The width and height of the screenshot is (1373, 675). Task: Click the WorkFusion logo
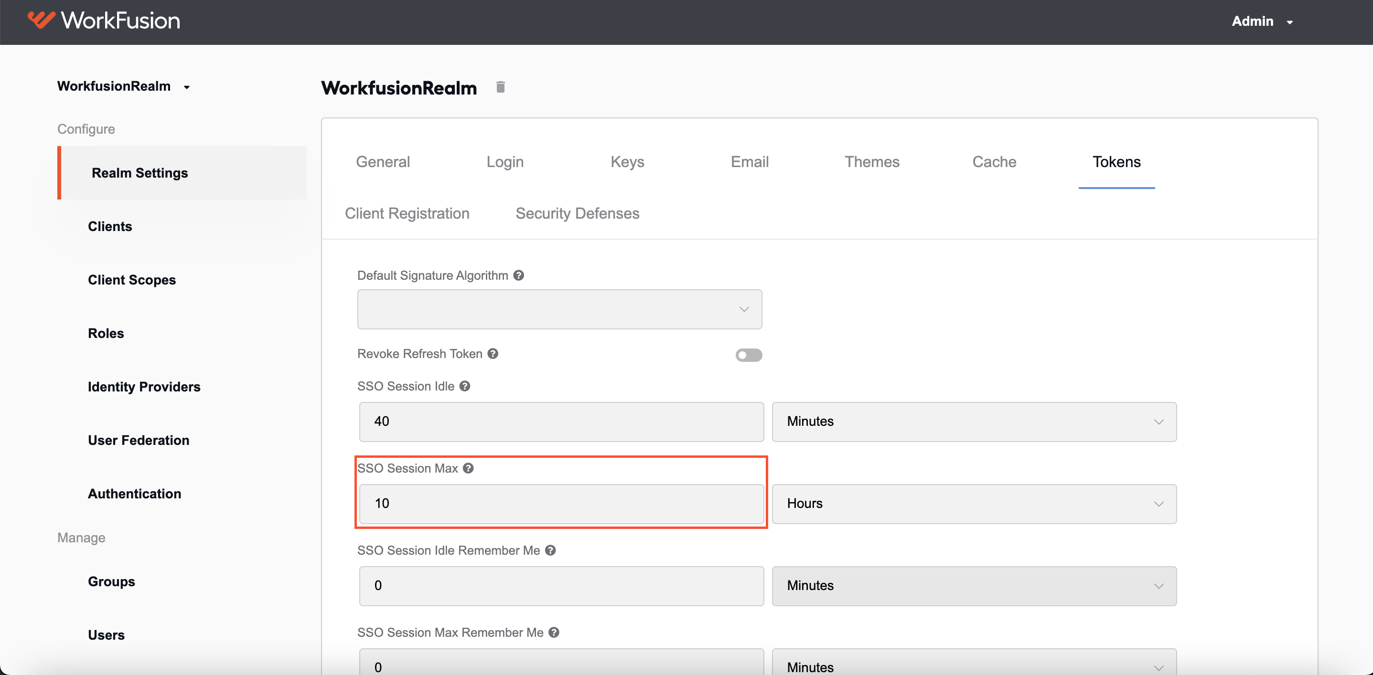pyautogui.click(x=104, y=21)
